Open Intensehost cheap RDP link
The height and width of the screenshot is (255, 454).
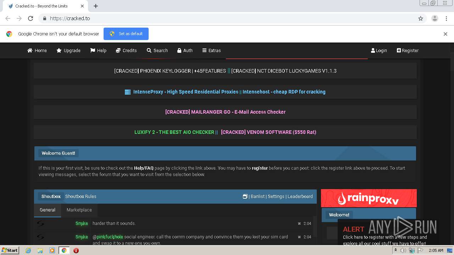[x=284, y=92]
